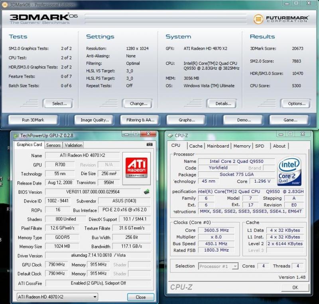This screenshot has height=304, width=319.
Task: Click the Rated FSB 1800.3 MHz value
Action: 216,250
